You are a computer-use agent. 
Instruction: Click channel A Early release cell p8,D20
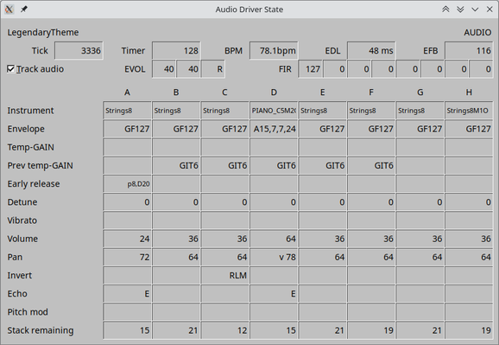point(127,183)
